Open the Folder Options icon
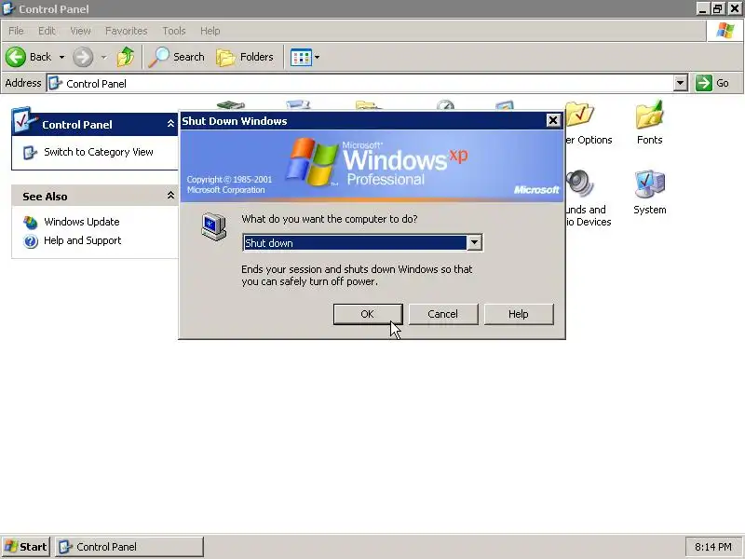Viewport: 745px width, 559px height. click(579, 114)
